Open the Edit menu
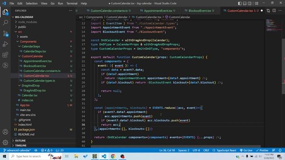The height and width of the screenshot is (160, 285). click(x=20, y=4)
